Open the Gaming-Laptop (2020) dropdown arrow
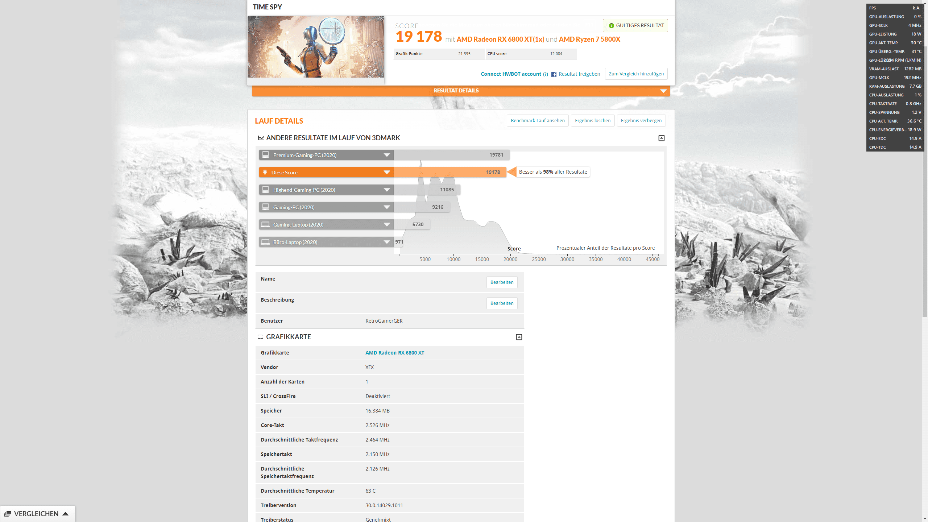The height and width of the screenshot is (522, 928). pos(387,225)
